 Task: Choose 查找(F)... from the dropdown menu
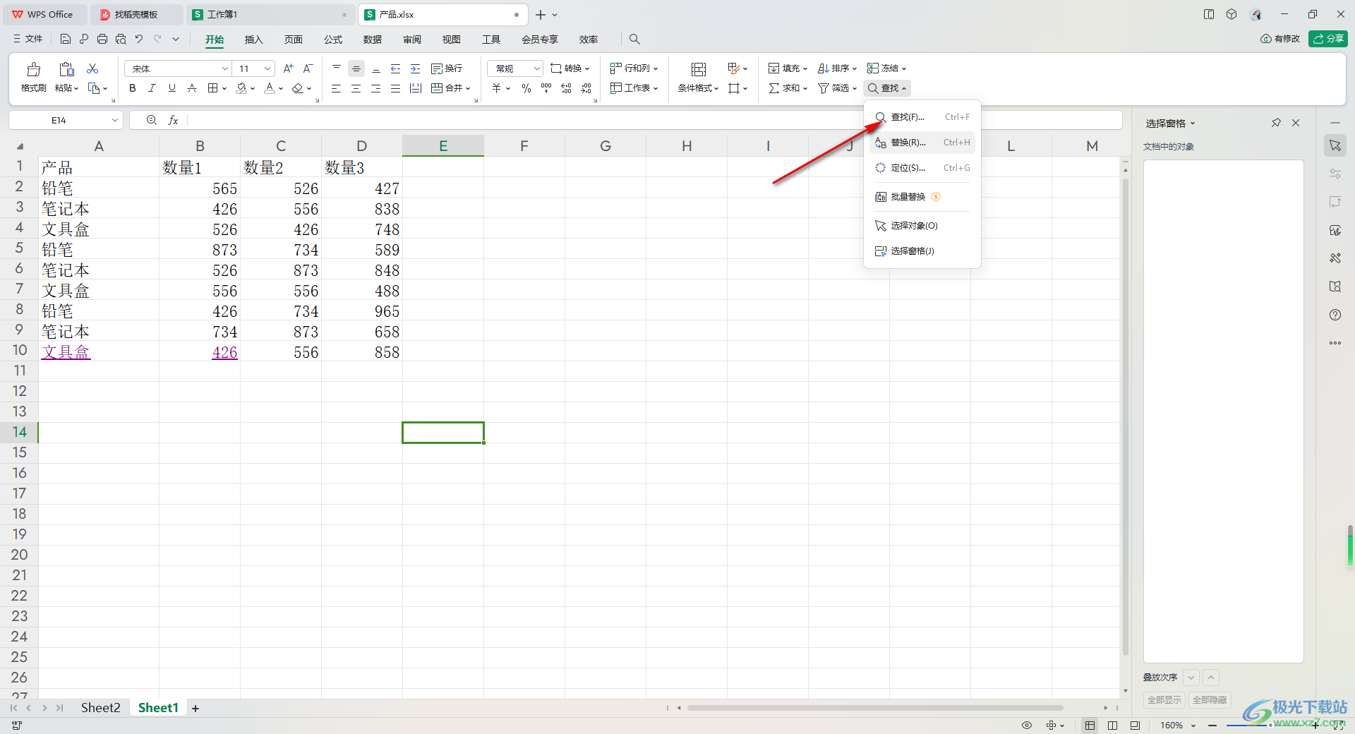922,117
